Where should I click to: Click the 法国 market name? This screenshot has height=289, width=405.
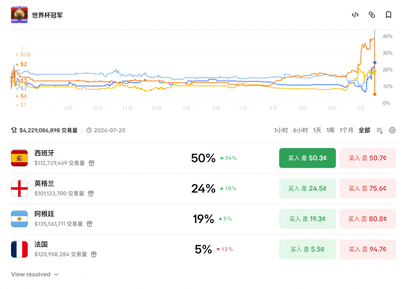click(41, 245)
